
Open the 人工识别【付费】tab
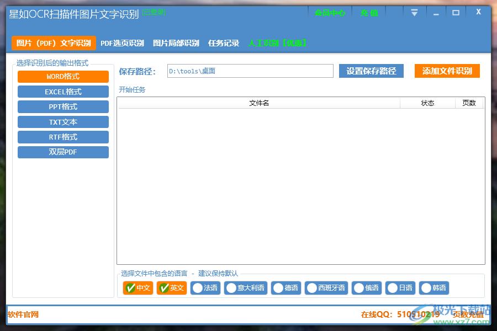(277, 43)
